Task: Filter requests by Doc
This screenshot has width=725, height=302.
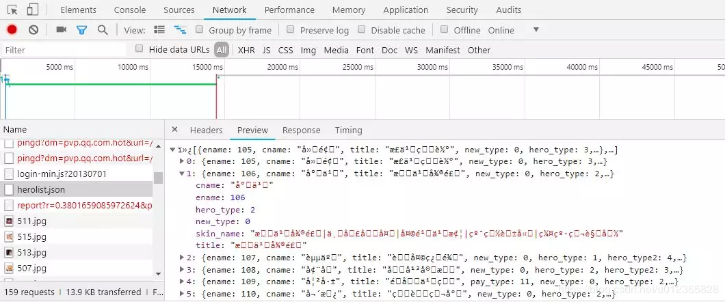Action: click(x=390, y=51)
